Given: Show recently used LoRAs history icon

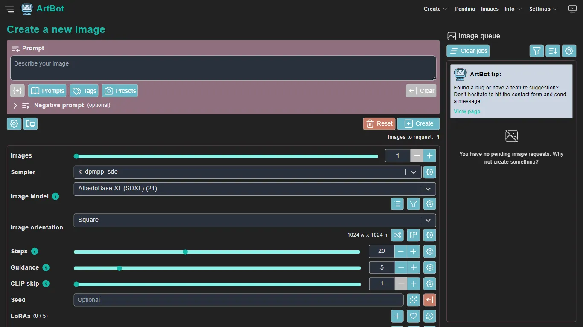Looking at the screenshot, I should point(429,316).
